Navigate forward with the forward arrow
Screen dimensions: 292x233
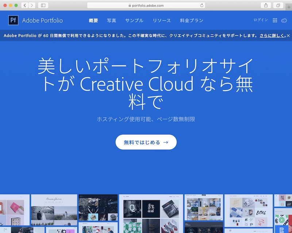32,5
